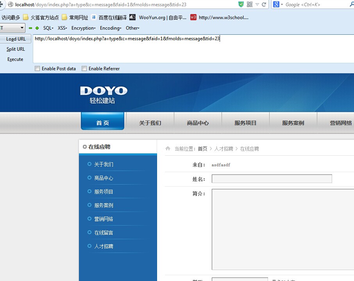Click the Execute button
The height and width of the screenshot is (281, 354).
pyautogui.click(x=15, y=59)
